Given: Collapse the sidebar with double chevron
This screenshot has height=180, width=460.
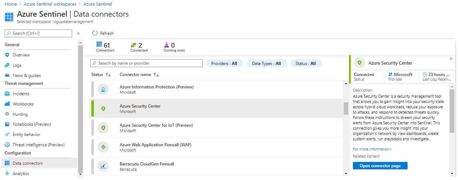Looking at the screenshot, I should (x=78, y=33).
